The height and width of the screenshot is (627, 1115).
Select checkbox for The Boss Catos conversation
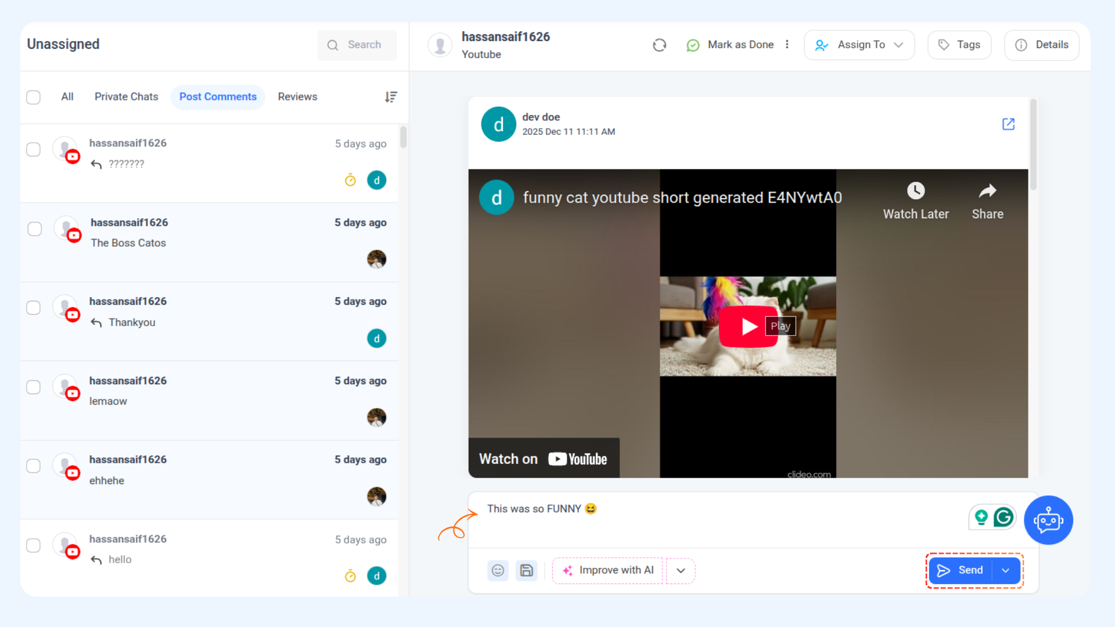[35, 229]
